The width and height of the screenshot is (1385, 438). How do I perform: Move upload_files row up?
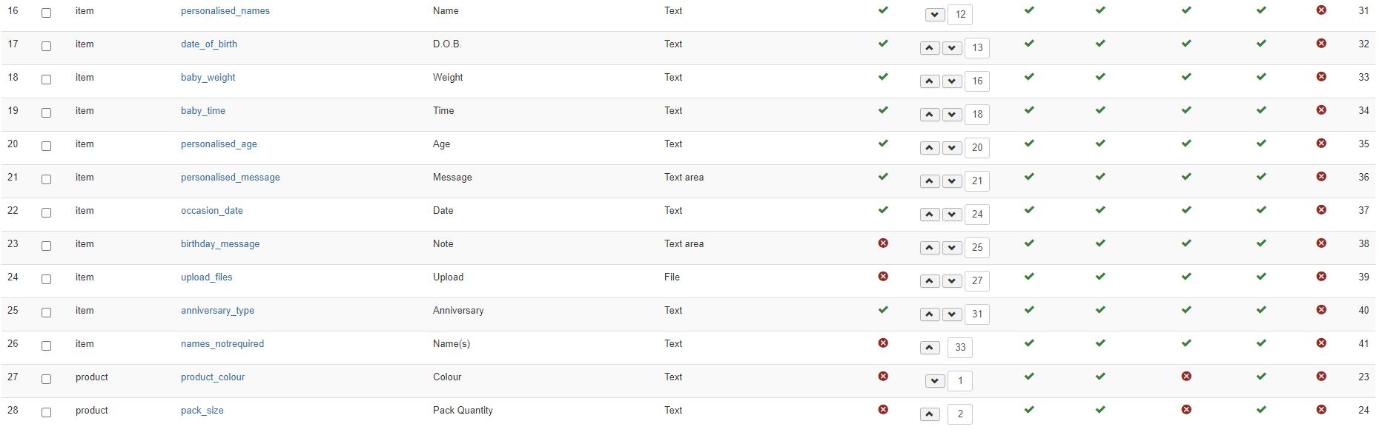click(x=929, y=281)
